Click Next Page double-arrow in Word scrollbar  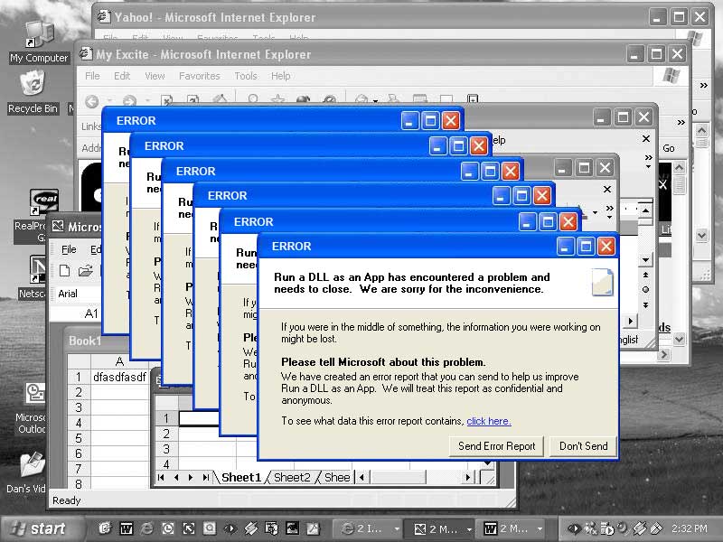pyautogui.click(x=645, y=305)
